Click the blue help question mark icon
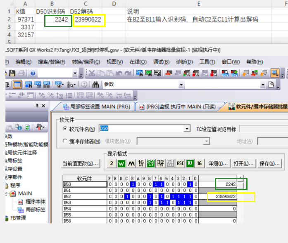The image size is (288, 243). click(32, 73)
